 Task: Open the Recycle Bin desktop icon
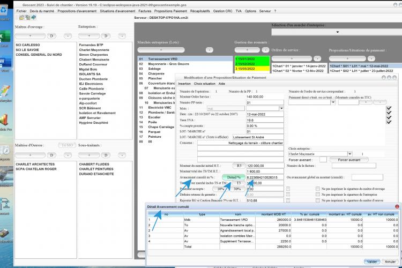point(4,11)
